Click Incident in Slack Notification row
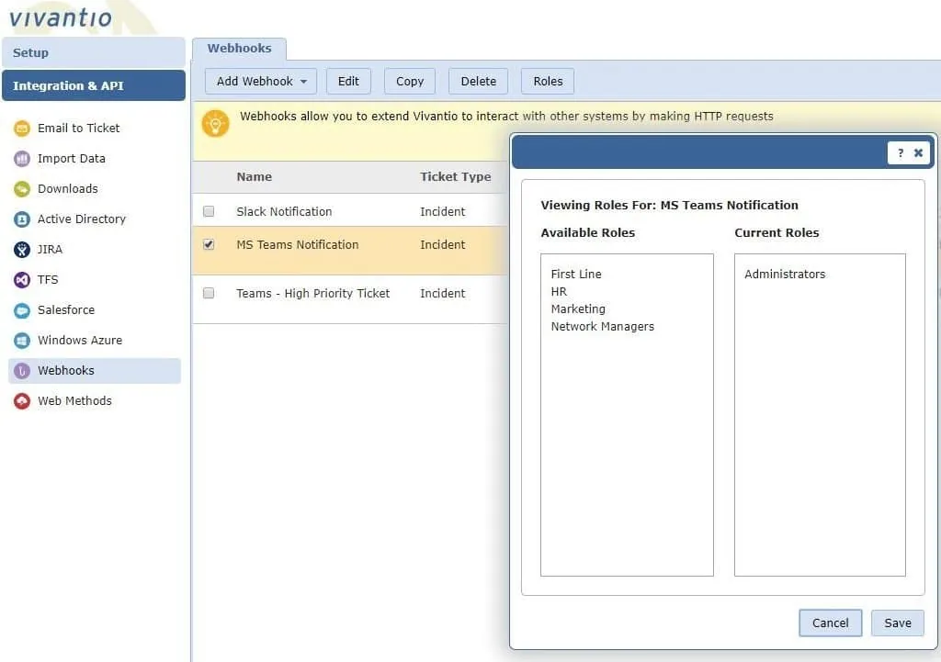 click(442, 212)
